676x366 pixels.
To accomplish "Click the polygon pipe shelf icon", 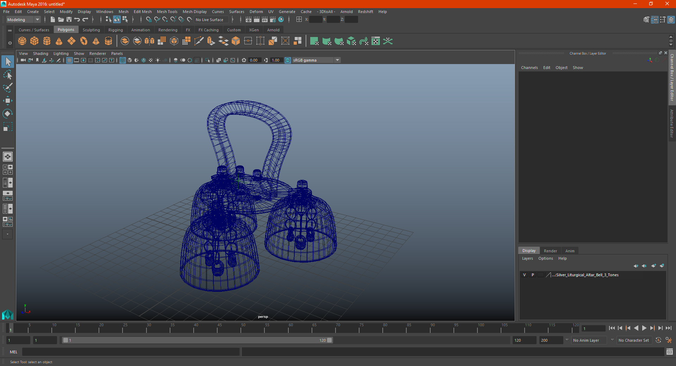I will (108, 41).
